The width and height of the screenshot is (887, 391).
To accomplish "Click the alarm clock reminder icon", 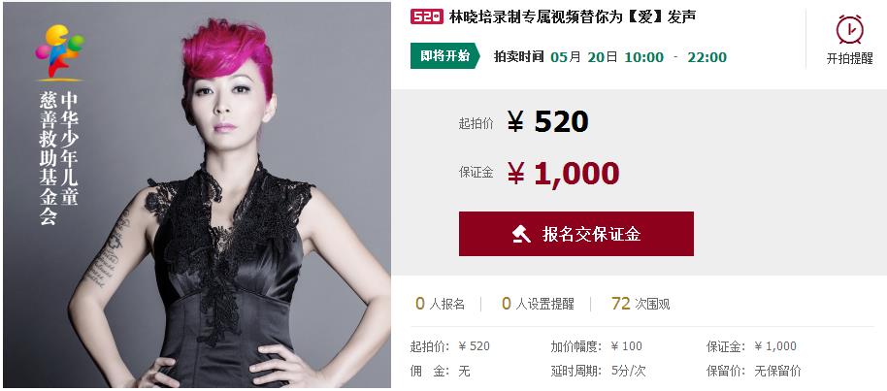I will tap(850, 29).
